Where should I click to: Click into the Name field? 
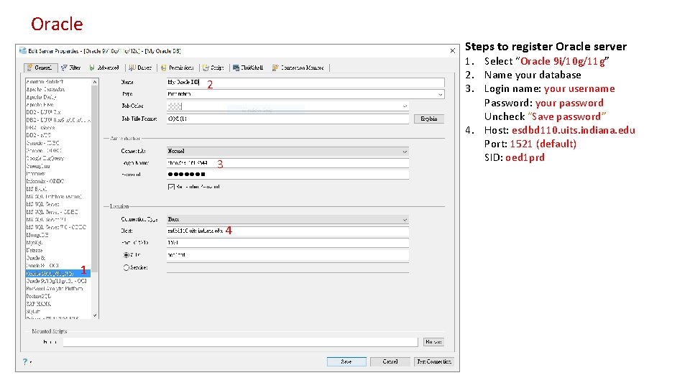tap(305, 82)
